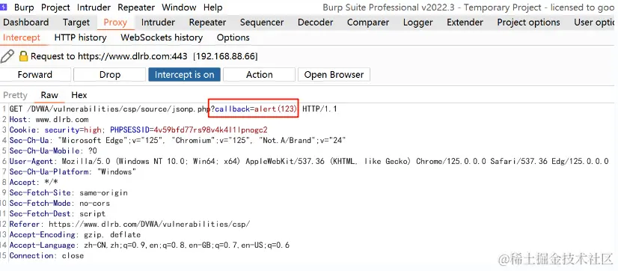This screenshot has height=271, width=618.
Task: Switch to the Target tab
Action: [76, 22]
